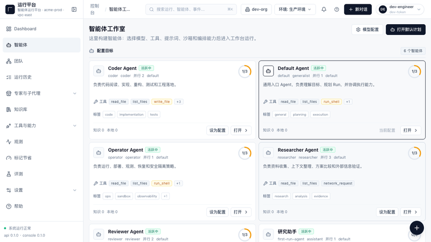
Task: Go to 团队 in the sidebar
Action: click(41, 61)
